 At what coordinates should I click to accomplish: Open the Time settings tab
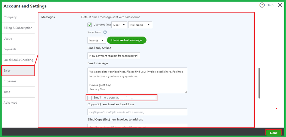pos(18,92)
